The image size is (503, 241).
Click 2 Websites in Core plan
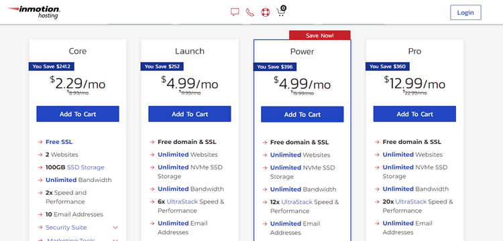point(62,155)
